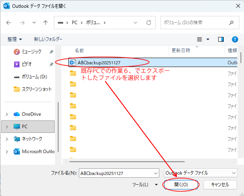Select Microsoft Outlook in the navigation pane
The width and height of the screenshot is (244, 196).
[x=34, y=152]
